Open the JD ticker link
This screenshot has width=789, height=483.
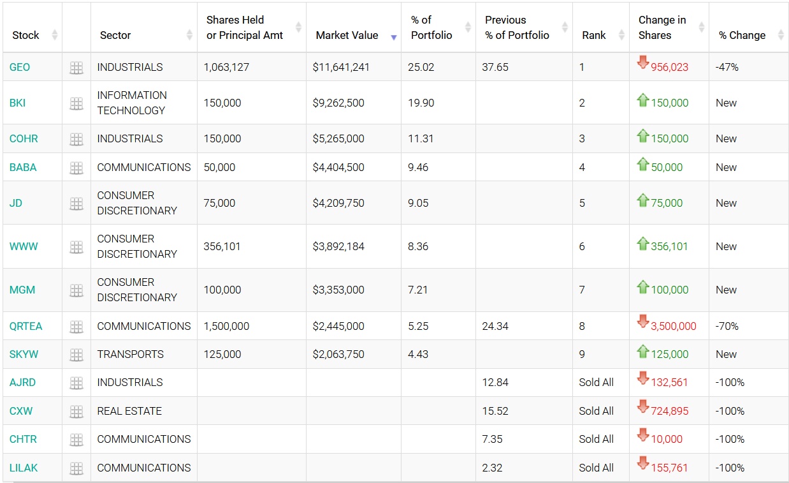click(16, 203)
